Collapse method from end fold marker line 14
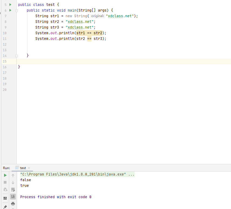231x209 pixels. coord(17,56)
